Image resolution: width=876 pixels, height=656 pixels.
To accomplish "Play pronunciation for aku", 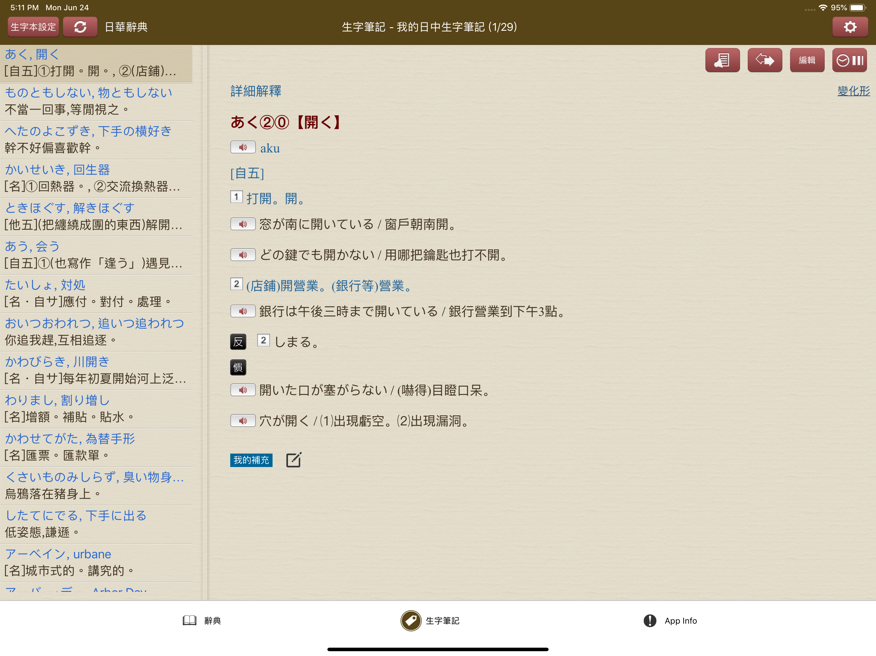I will coord(243,148).
